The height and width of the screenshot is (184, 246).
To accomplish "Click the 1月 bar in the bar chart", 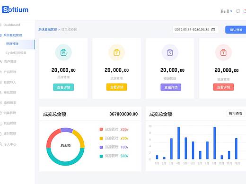I will 157,157.
